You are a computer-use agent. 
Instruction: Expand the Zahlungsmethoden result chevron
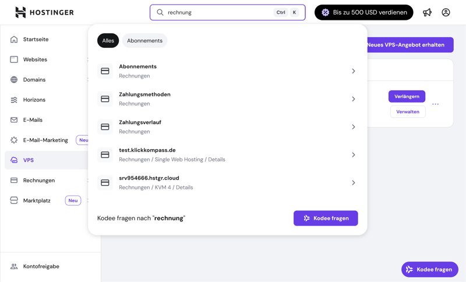[x=354, y=99]
